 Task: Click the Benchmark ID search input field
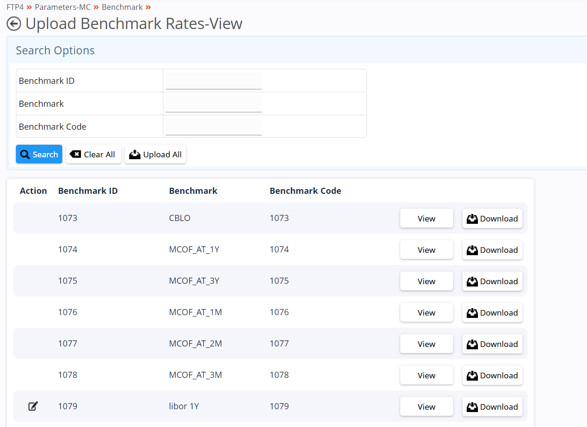tap(213, 81)
